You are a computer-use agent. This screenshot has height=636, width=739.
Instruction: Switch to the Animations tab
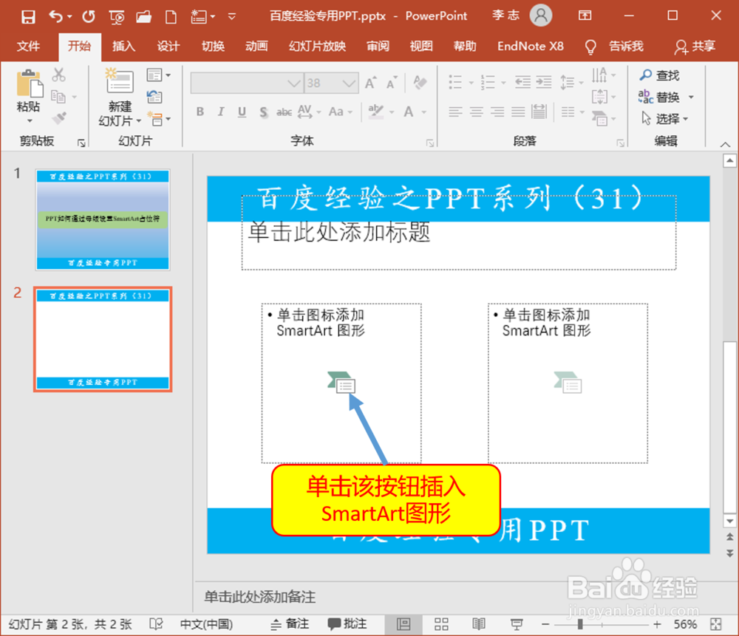[x=256, y=47]
